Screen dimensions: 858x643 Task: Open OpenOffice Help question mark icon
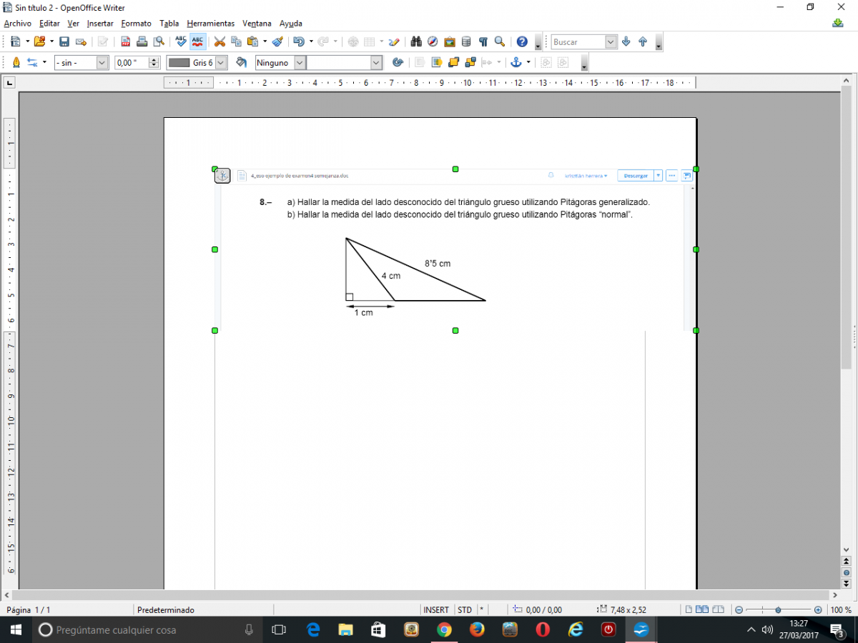(522, 42)
